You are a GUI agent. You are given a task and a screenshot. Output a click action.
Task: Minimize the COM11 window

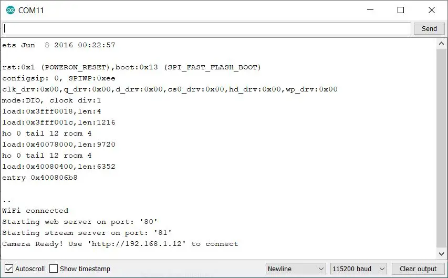pyautogui.click(x=370, y=10)
